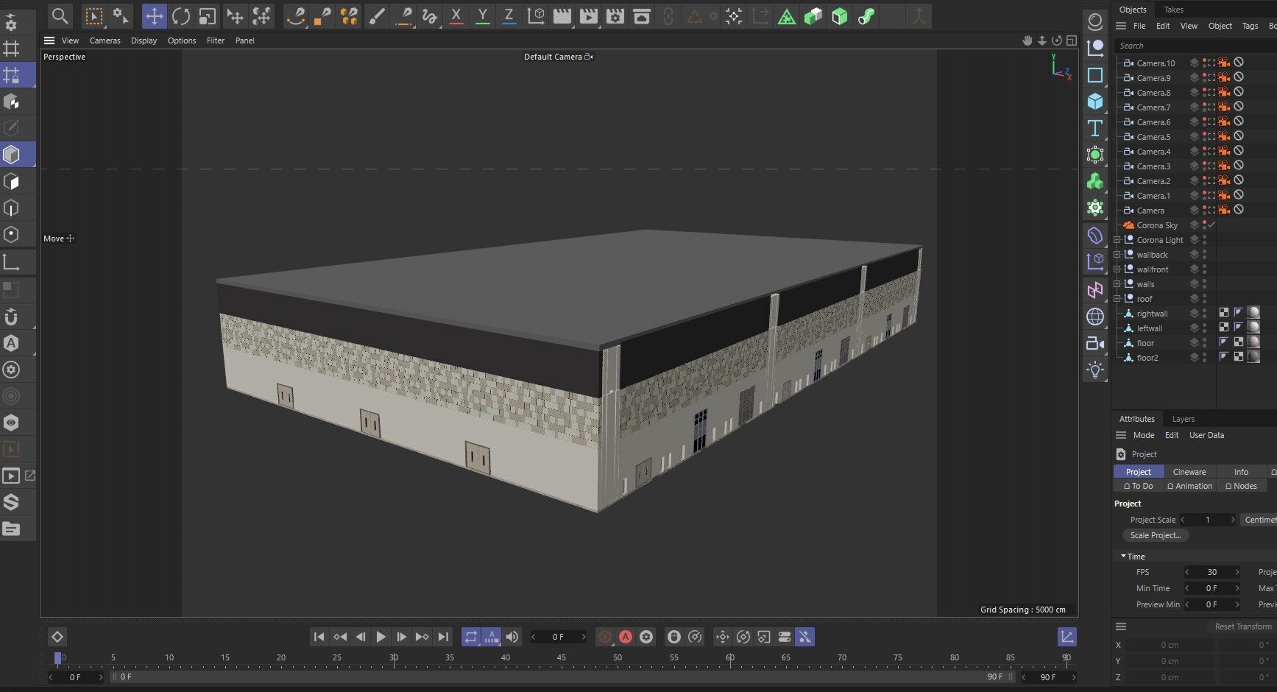Select the Model mode icon in left sidebar
This screenshot has height=692, width=1277.
(x=12, y=155)
